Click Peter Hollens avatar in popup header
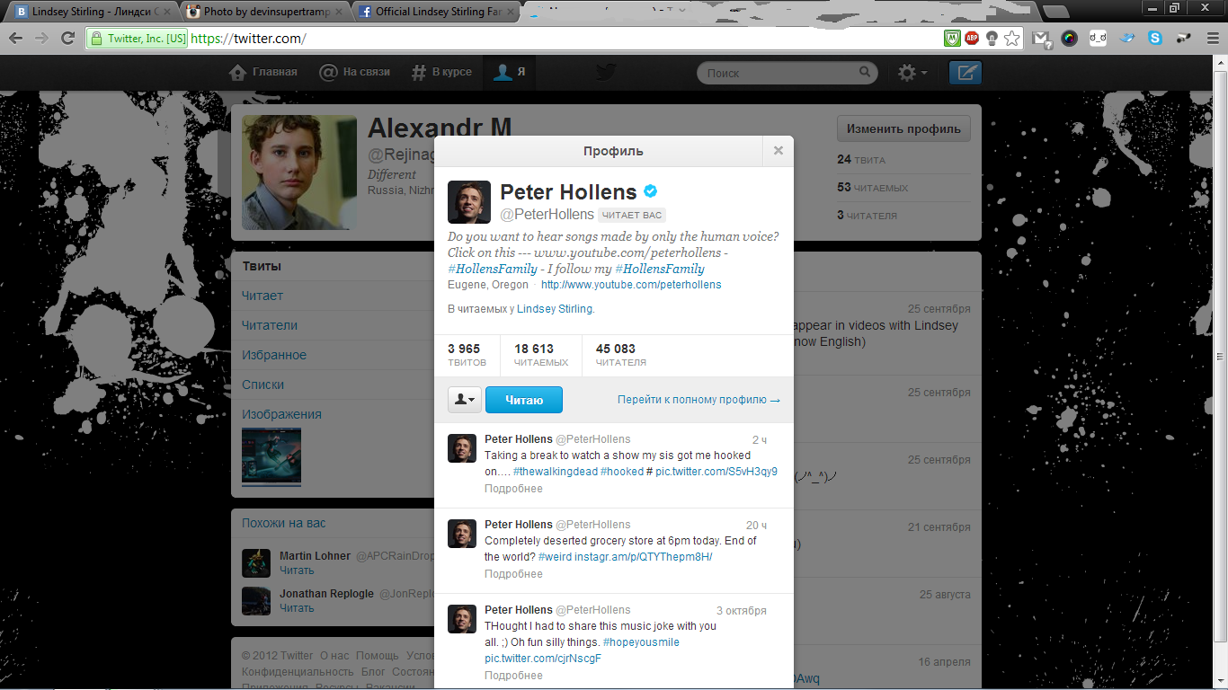The height and width of the screenshot is (690, 1228). point(469,202)
